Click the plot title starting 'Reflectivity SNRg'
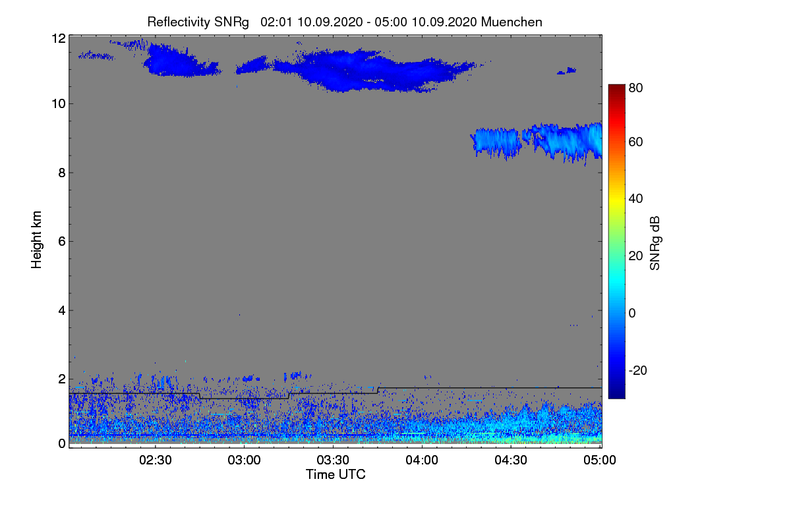The height and width of the screenshot is (527, 791). click(x=345, y=22)
